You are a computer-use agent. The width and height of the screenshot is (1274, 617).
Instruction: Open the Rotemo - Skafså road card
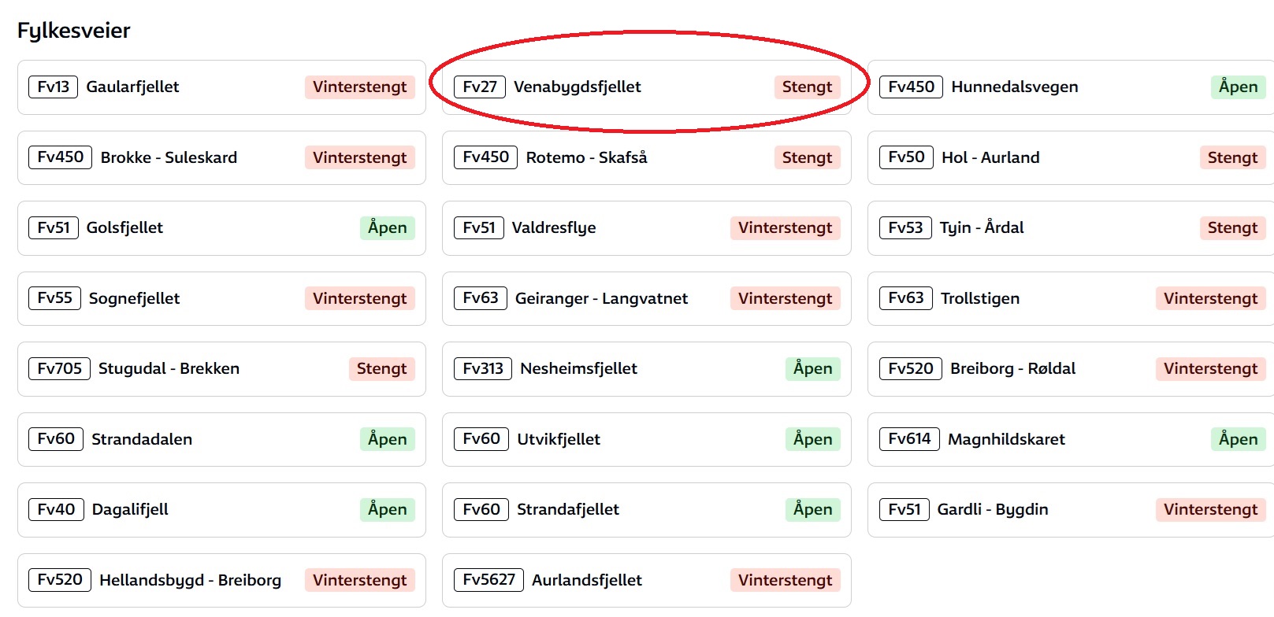coord(647,157)
